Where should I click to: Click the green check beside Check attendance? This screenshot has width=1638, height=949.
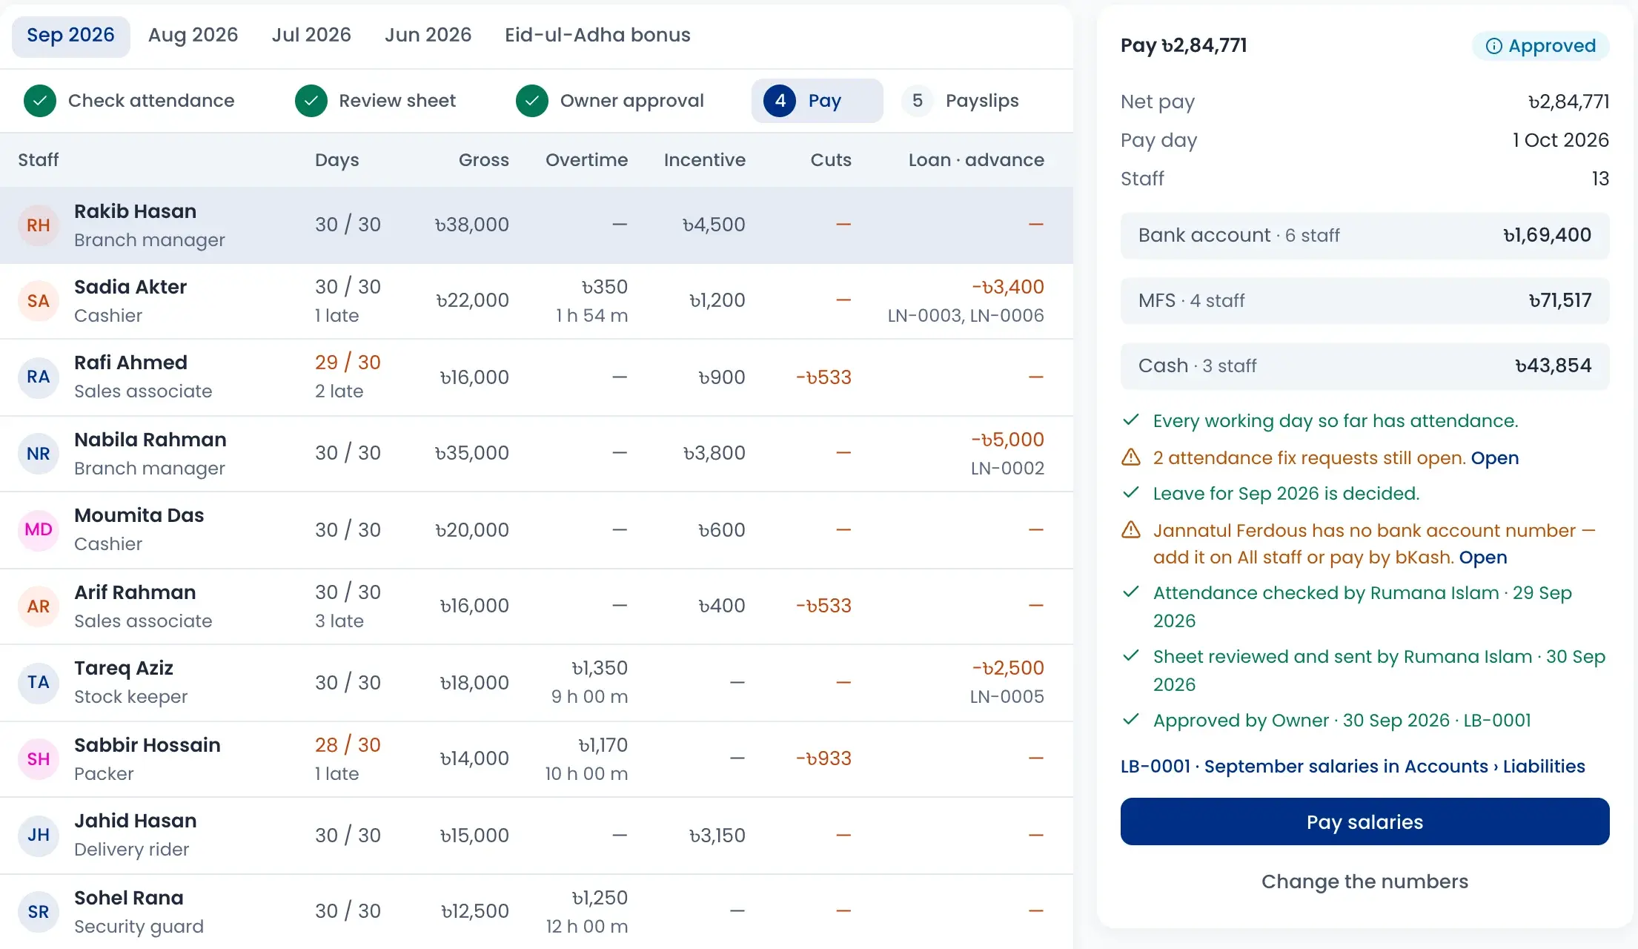[x=40, y=101]
